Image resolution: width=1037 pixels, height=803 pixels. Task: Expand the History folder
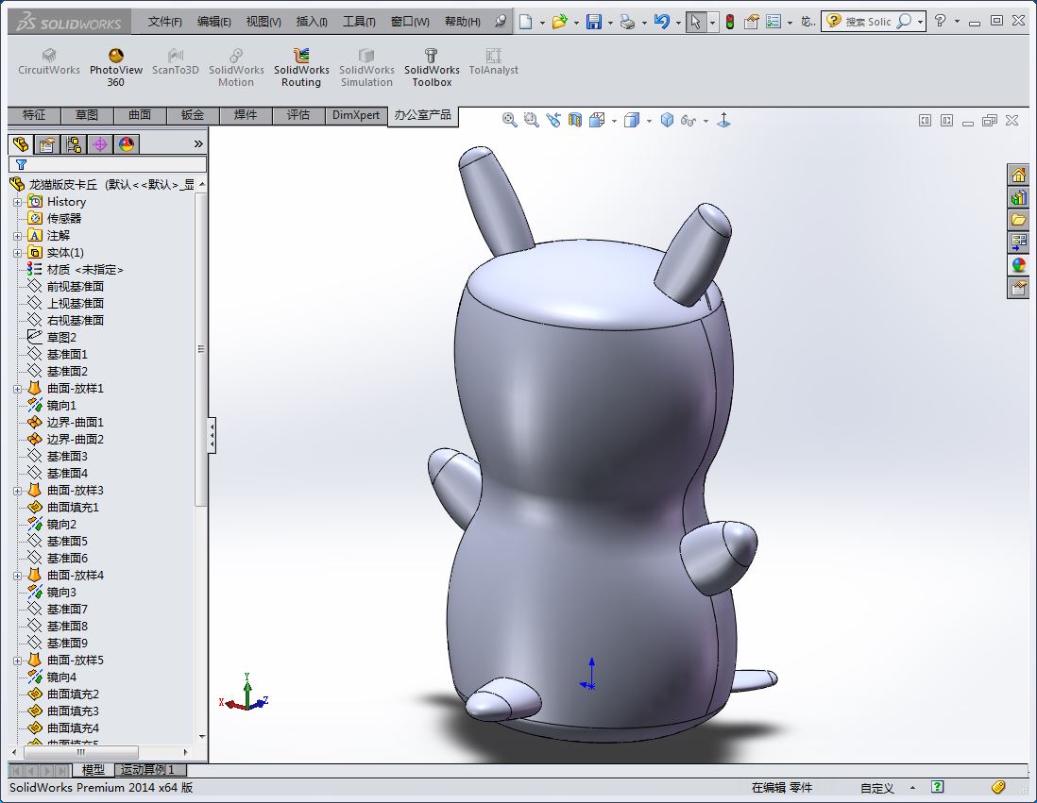[17, 202]
